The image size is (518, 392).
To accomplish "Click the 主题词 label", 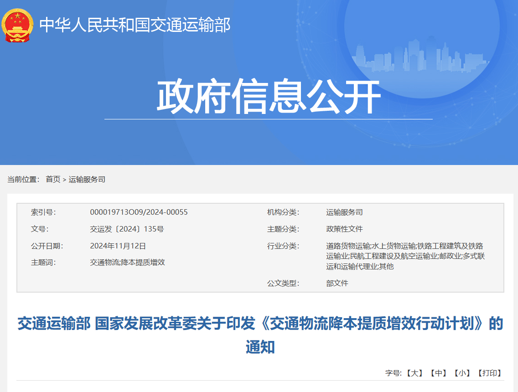I will (43, 263).
